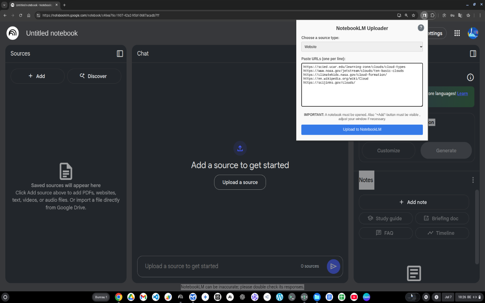Create a Briefing doc note
Screen dimensions: 485x303
[x=442, y=219]
